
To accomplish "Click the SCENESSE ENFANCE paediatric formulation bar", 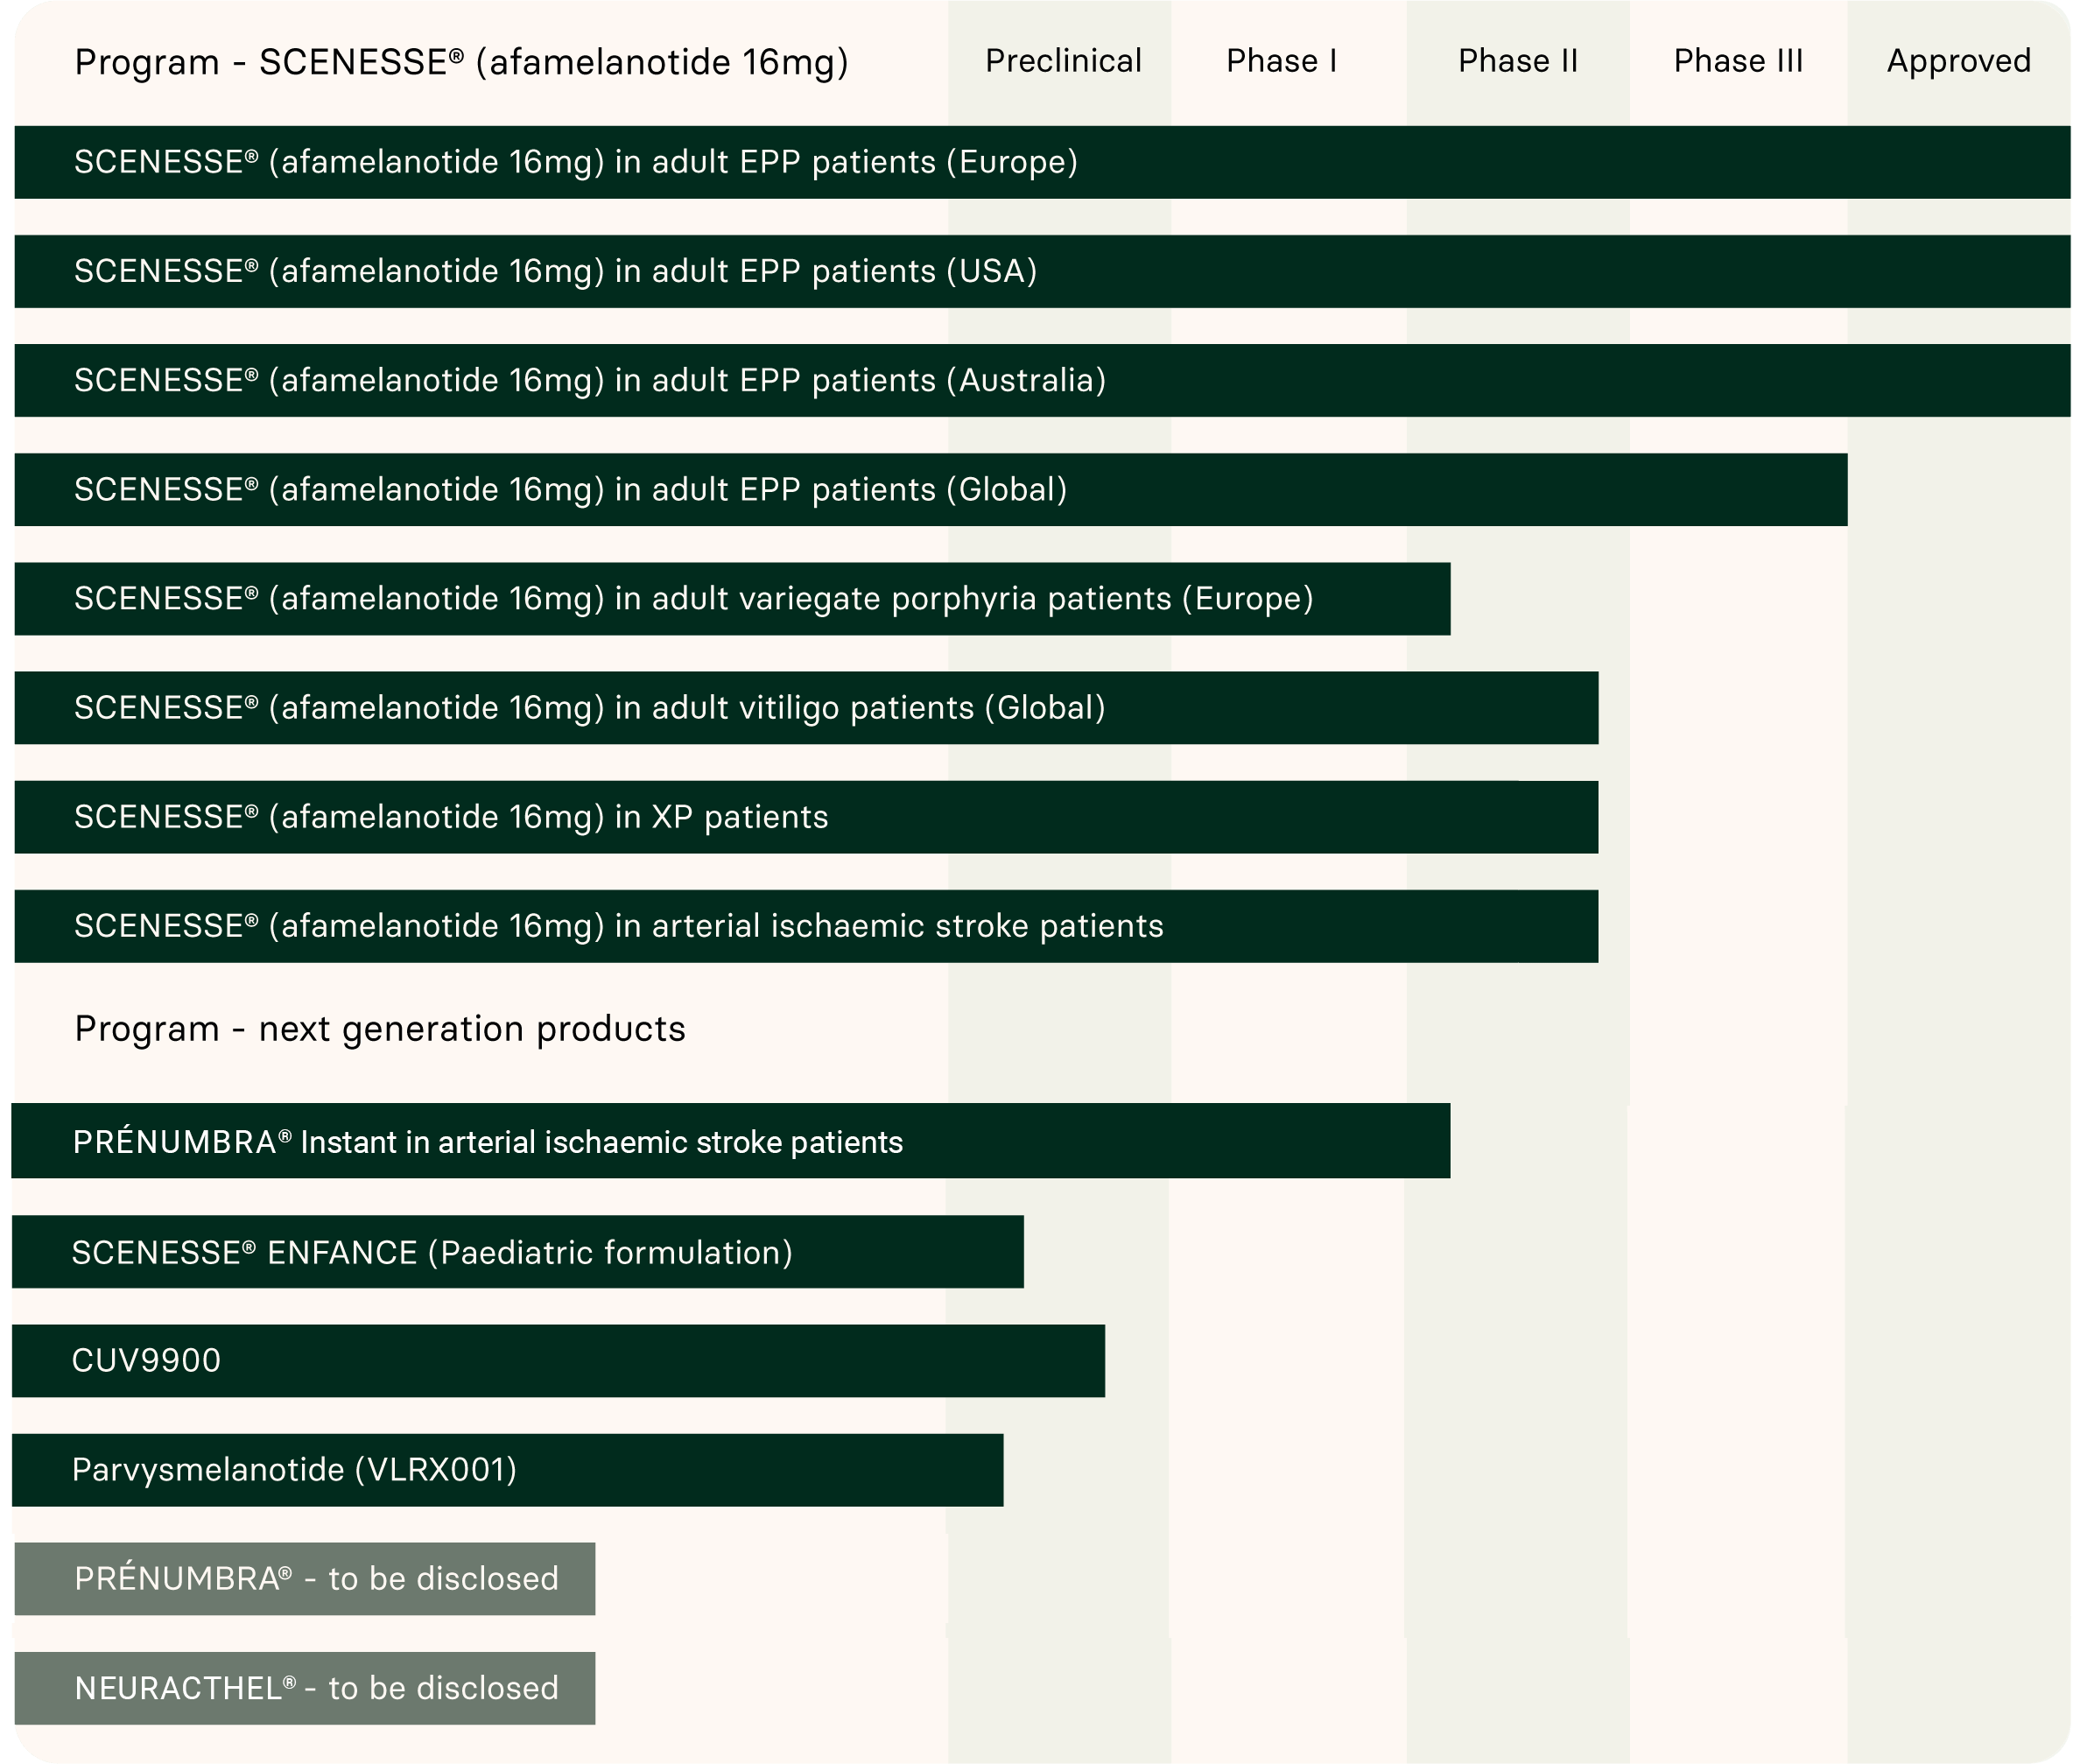I will point(518,1251).
